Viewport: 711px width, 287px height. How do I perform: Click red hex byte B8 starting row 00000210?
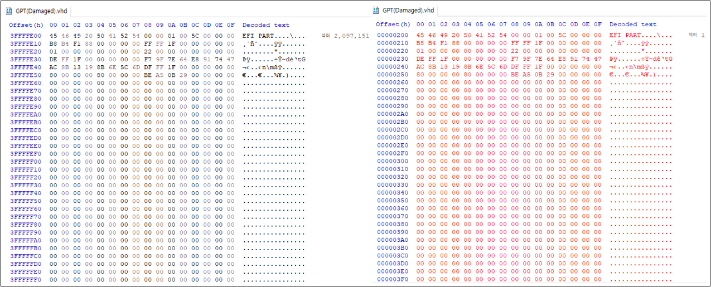420,43
